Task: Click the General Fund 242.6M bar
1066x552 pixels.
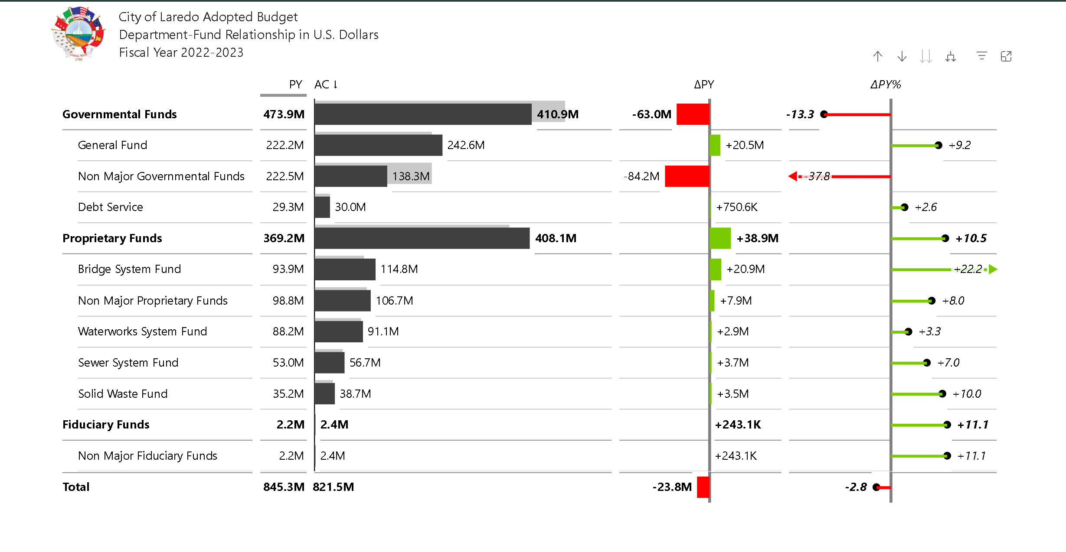Action: tap(378, 145)
